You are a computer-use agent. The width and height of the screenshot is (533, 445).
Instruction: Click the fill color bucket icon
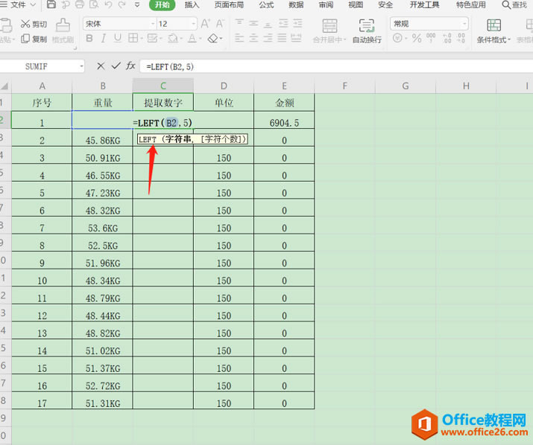173,39
